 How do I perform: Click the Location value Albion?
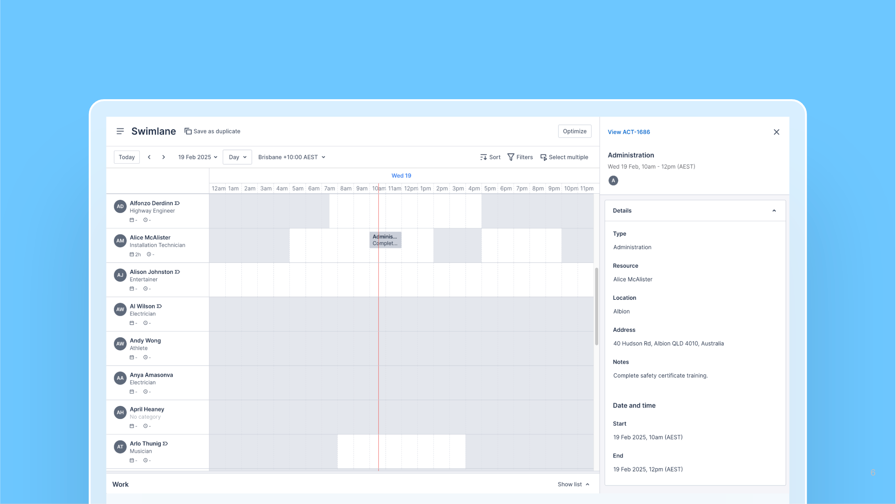(621, 311)
